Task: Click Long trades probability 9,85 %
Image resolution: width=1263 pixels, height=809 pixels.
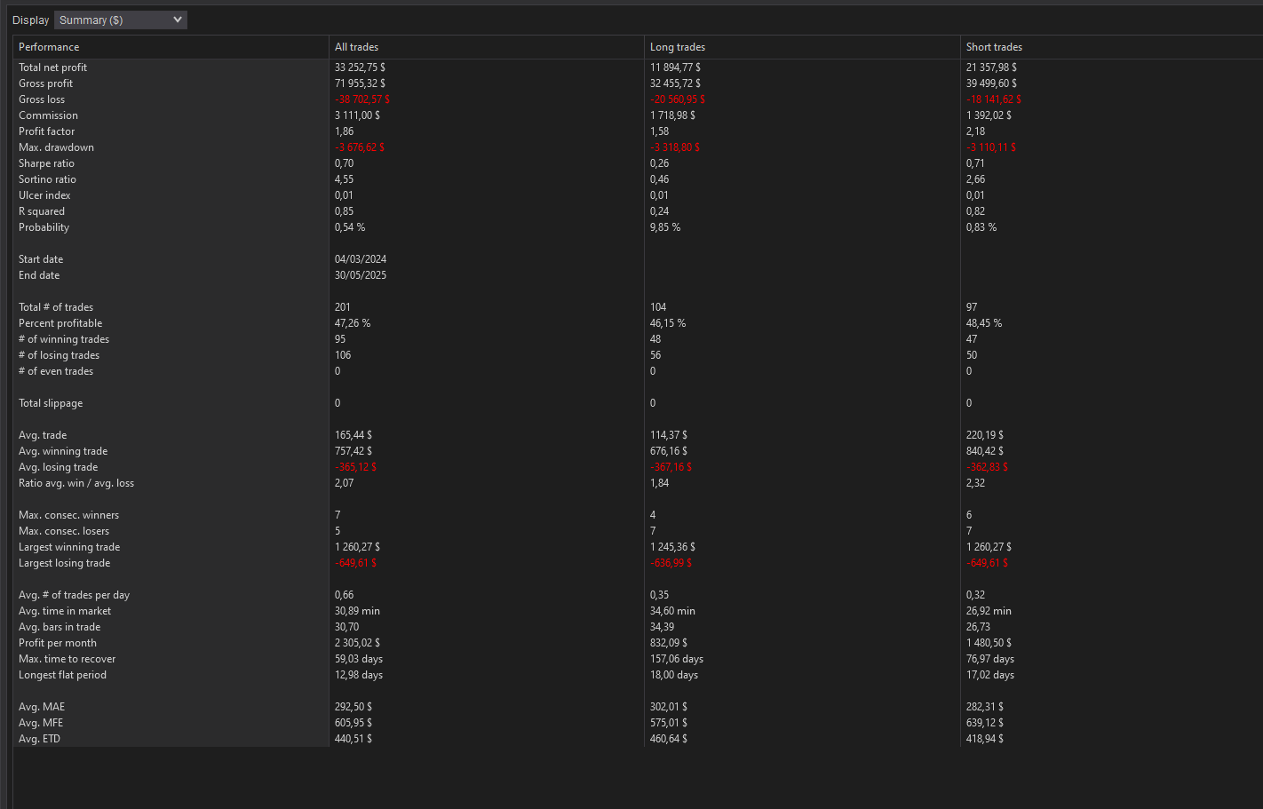Action: 665,227
